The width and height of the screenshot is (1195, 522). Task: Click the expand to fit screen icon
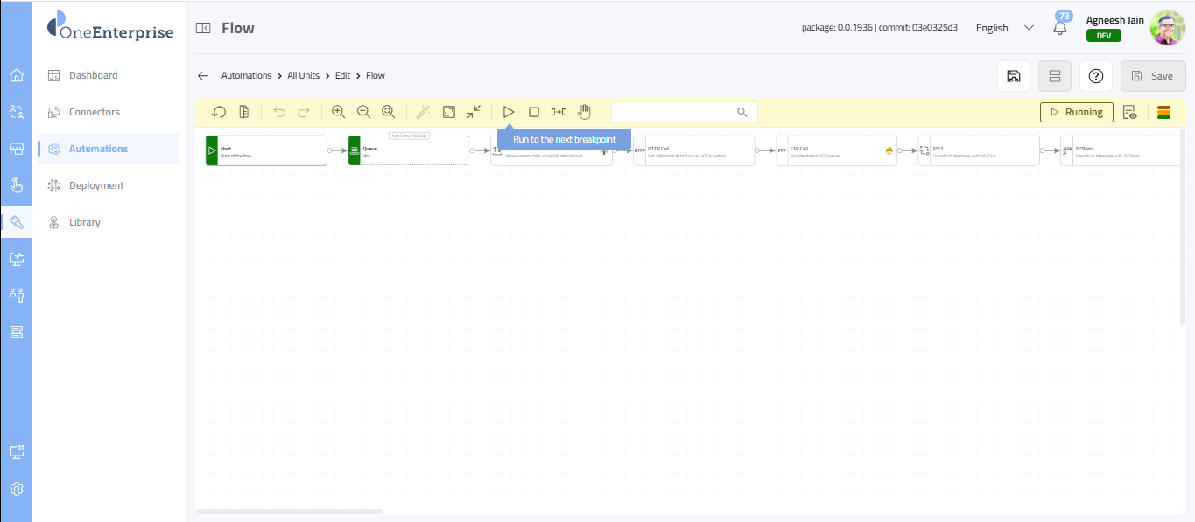tap(448, 112)
